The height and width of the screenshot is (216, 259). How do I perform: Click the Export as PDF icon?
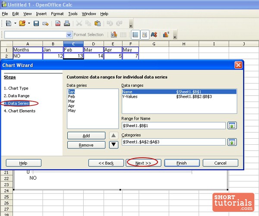pyautogui.click(x=58, y=23)
